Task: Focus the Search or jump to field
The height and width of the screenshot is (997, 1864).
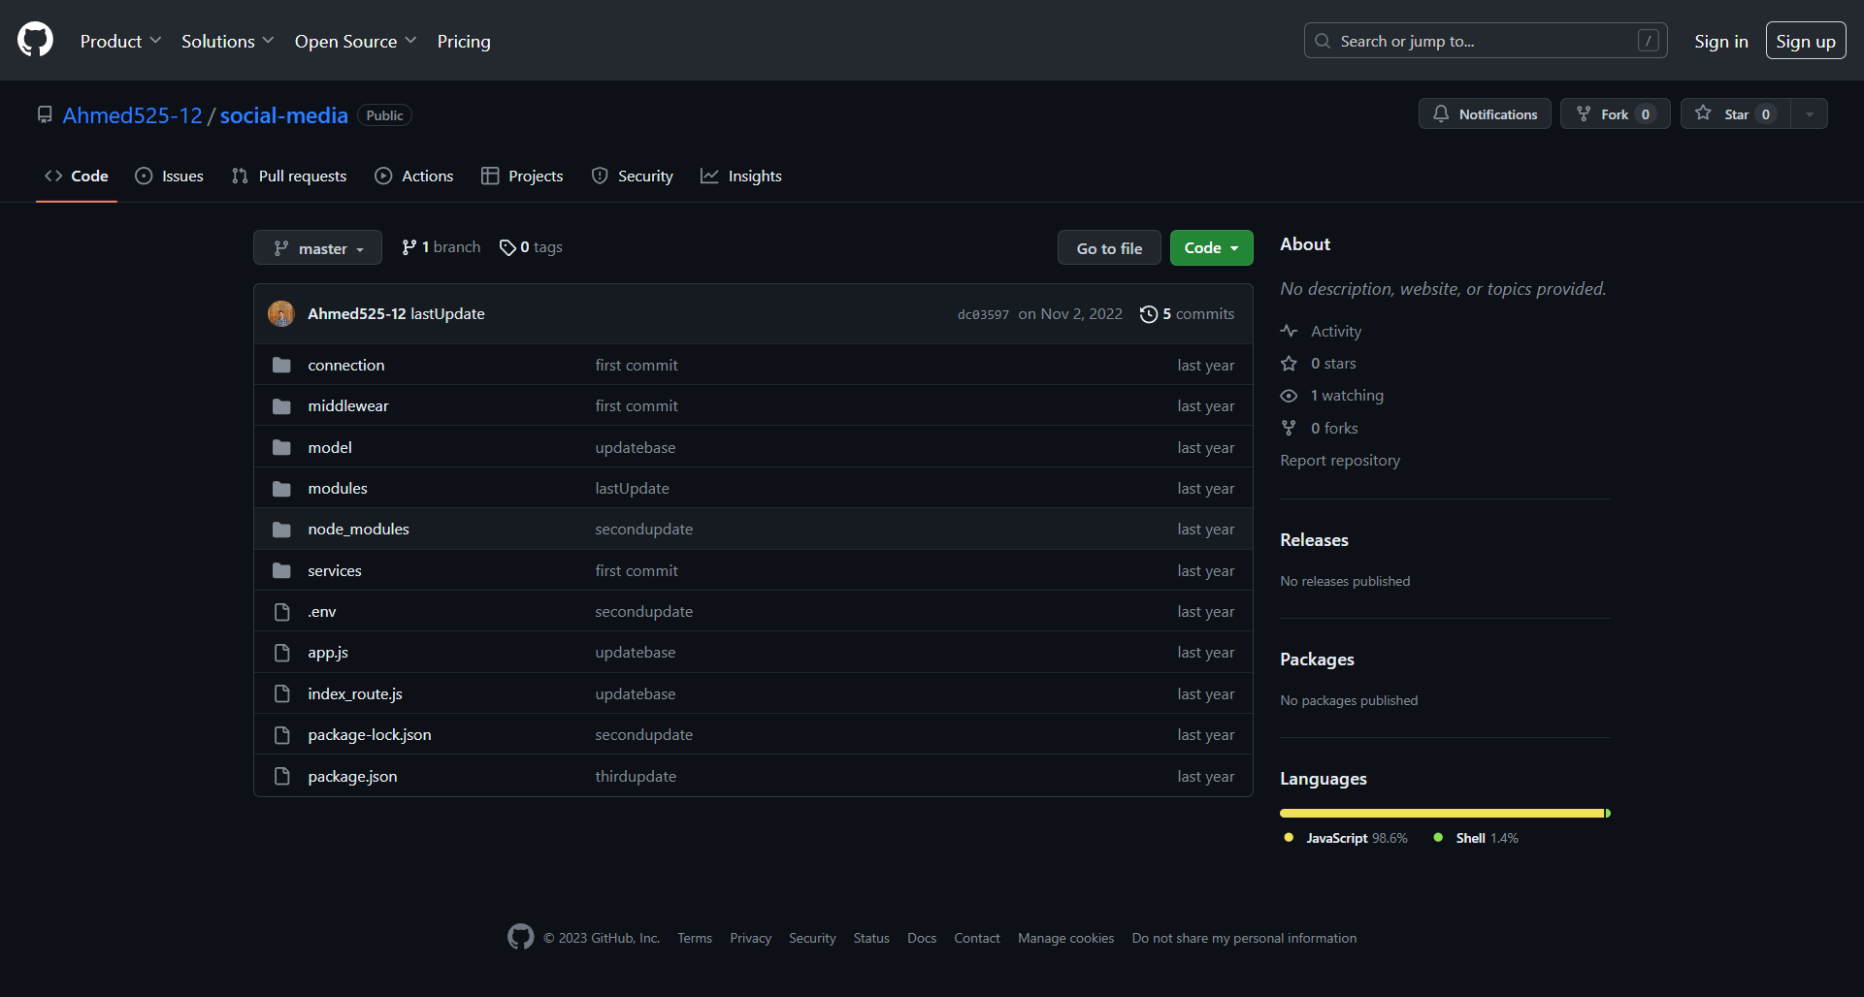Action: click(1486, 41)
